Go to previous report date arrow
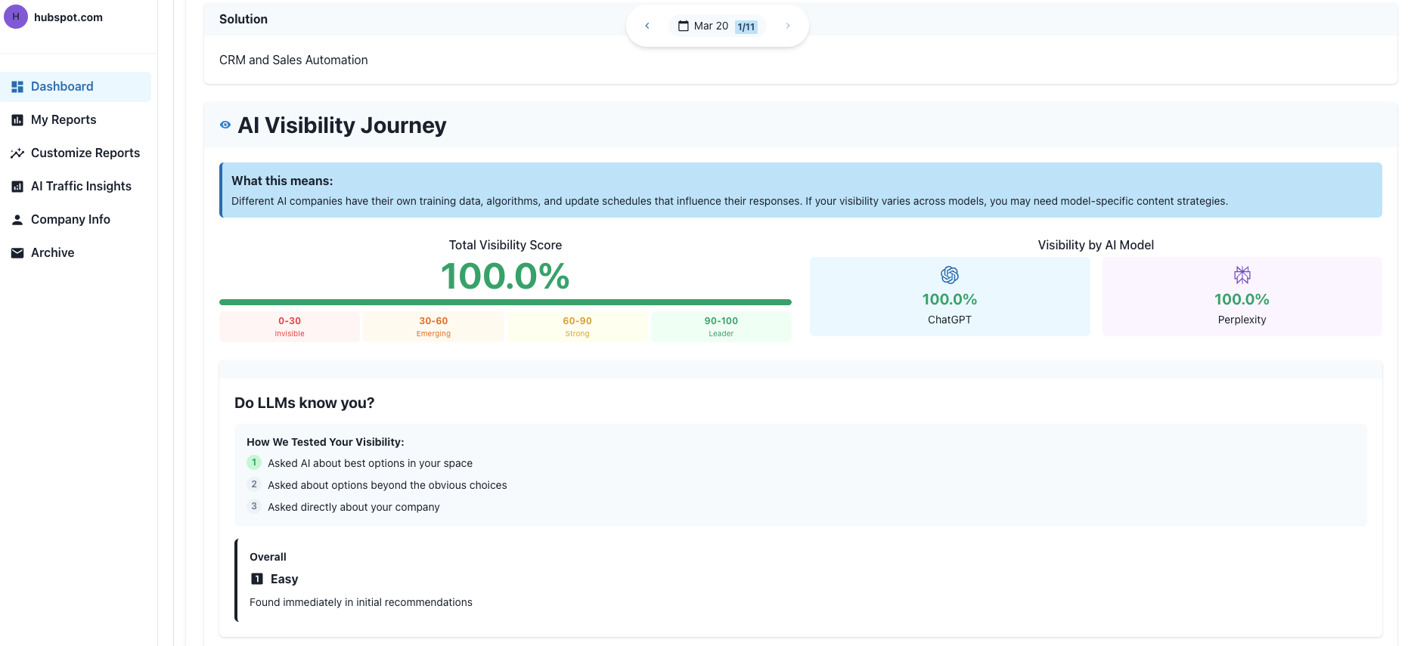 pos(647,26)
